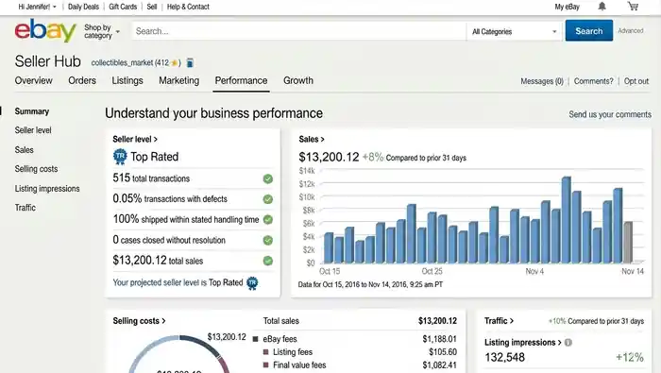Click the 'Data for Oct 15, 2016' caption

click(x=370, y=284)
